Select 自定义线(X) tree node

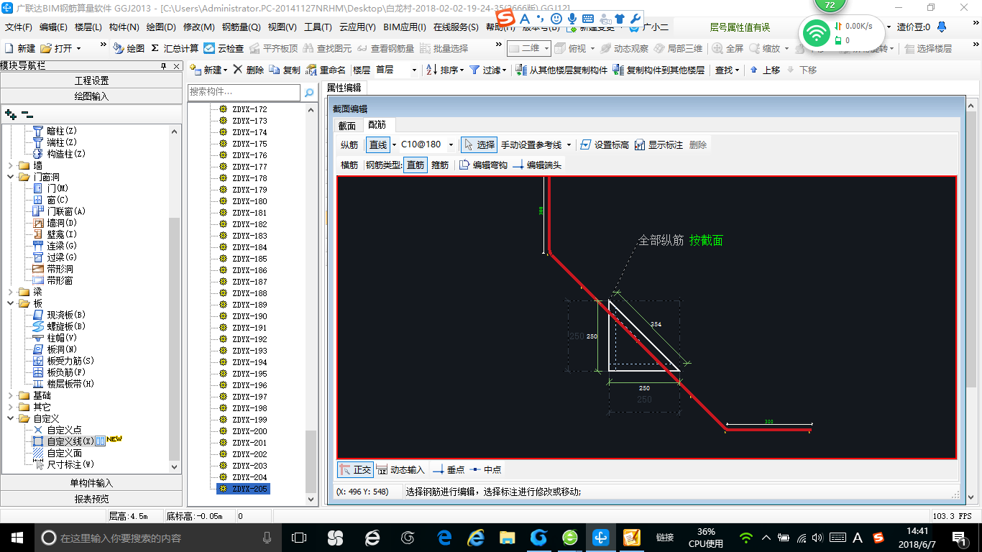70,441
